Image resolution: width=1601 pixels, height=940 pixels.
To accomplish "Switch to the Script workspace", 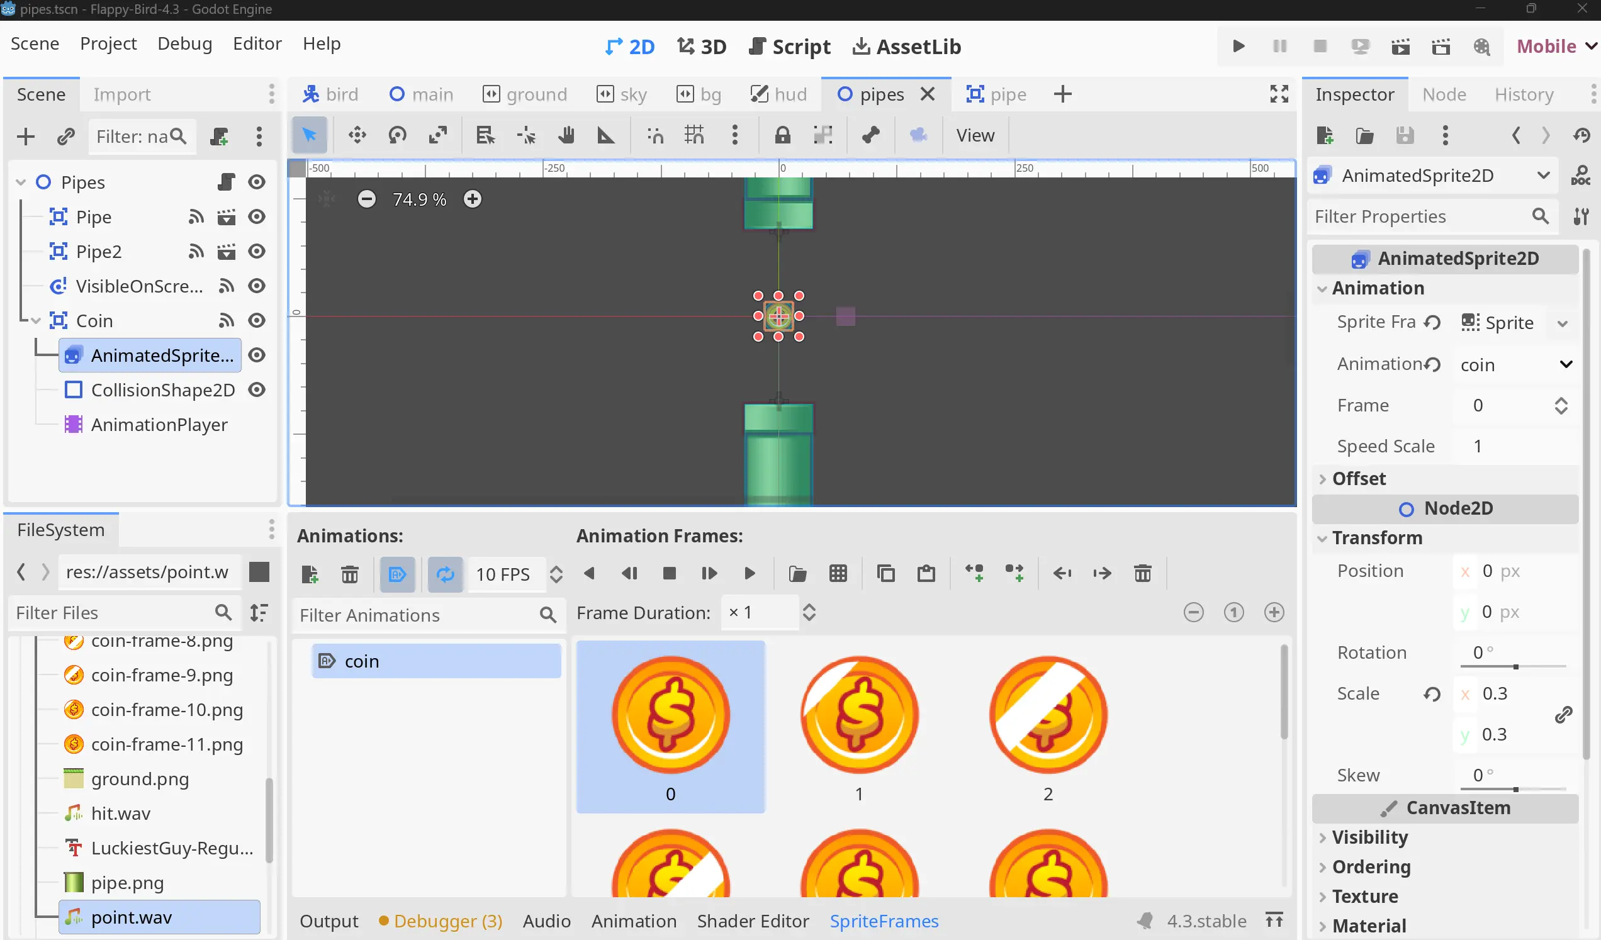I will point(790,47).
